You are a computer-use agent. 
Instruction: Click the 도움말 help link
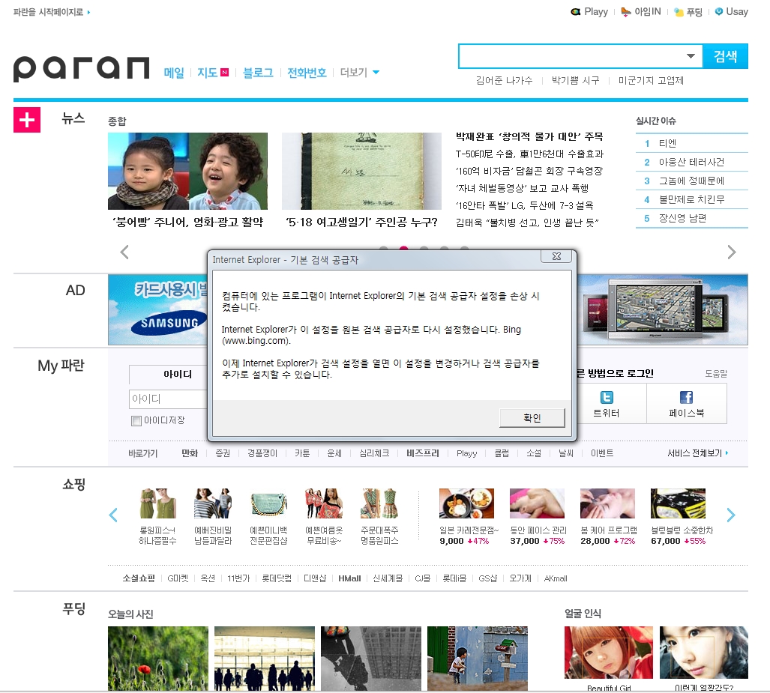[716, 374]
